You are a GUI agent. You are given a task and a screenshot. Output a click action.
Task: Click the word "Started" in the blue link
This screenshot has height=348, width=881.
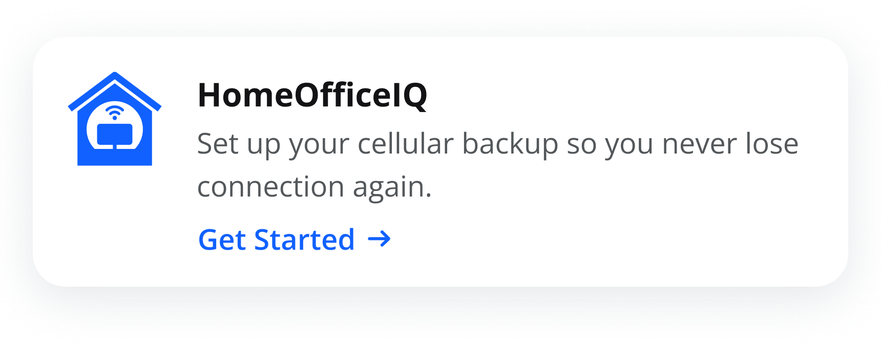tap(304, 240)
